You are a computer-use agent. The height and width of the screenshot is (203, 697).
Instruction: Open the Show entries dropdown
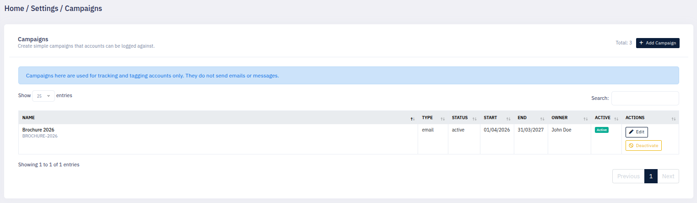44,96
